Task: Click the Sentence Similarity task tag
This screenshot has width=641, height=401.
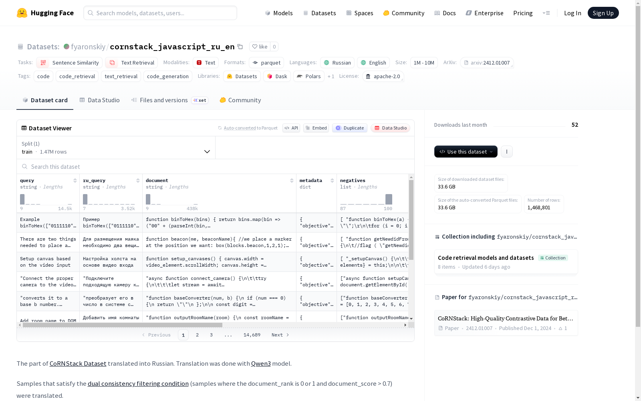Action: coord(69,63)
